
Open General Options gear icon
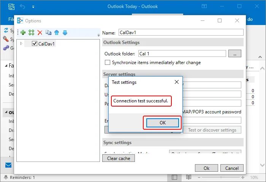pos(6,48)
